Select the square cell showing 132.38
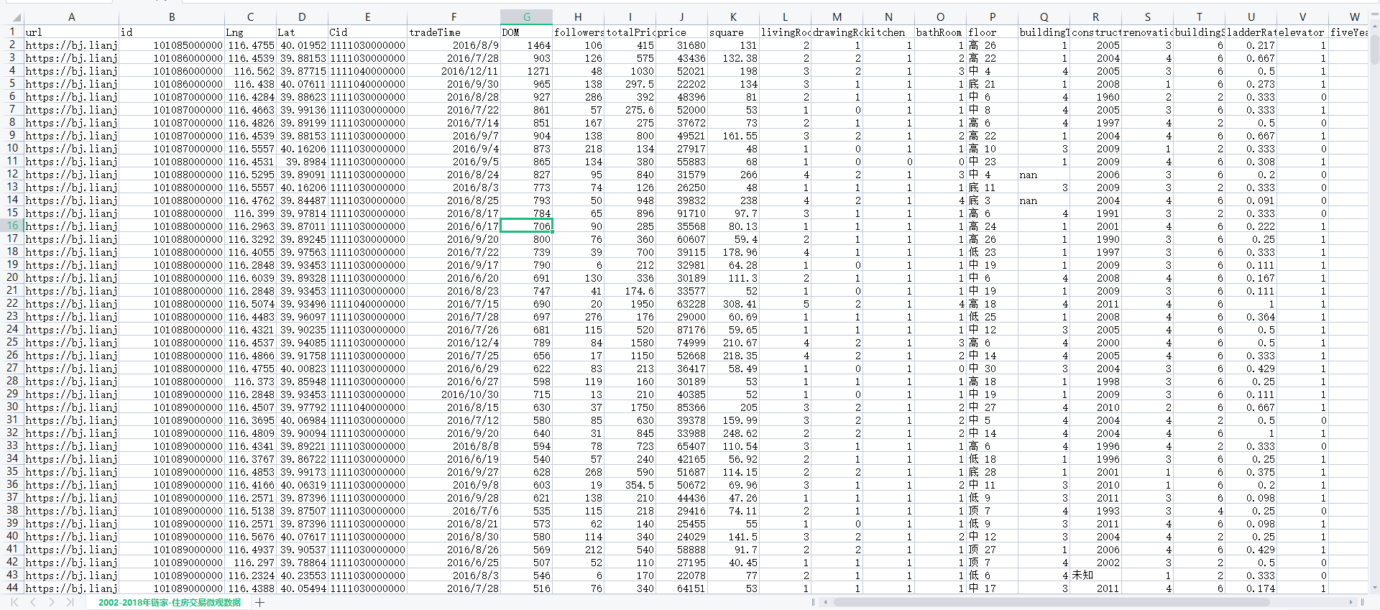This screenshot has width=1380, height=610. 733,57
